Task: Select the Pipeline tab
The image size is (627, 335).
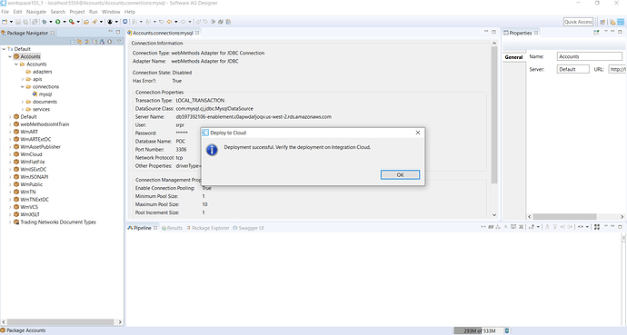Action: pyautogui.click(x=142, y=228)
